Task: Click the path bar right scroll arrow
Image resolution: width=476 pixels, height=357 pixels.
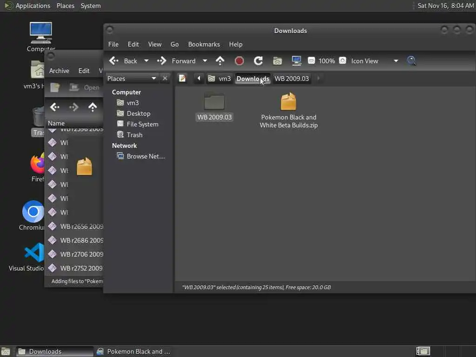Action: pos(318,79)
